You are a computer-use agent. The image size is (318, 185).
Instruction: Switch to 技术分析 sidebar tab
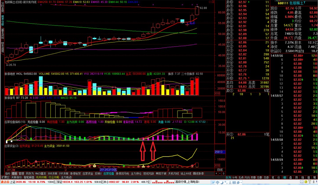[2, 20]
